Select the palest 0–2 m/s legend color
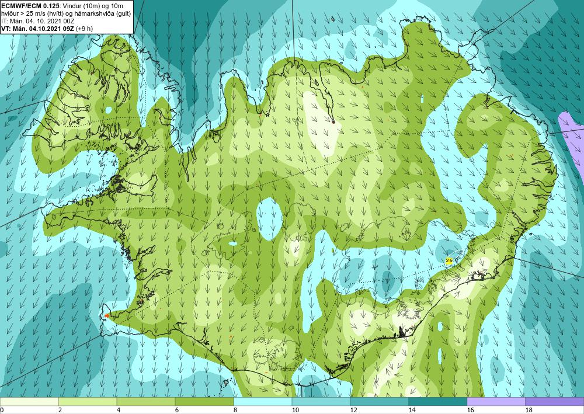 click(29, 401)
